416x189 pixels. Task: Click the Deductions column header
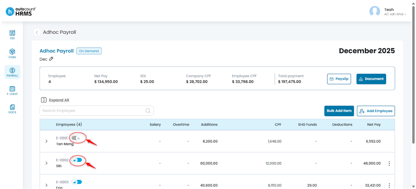point(342,124)
